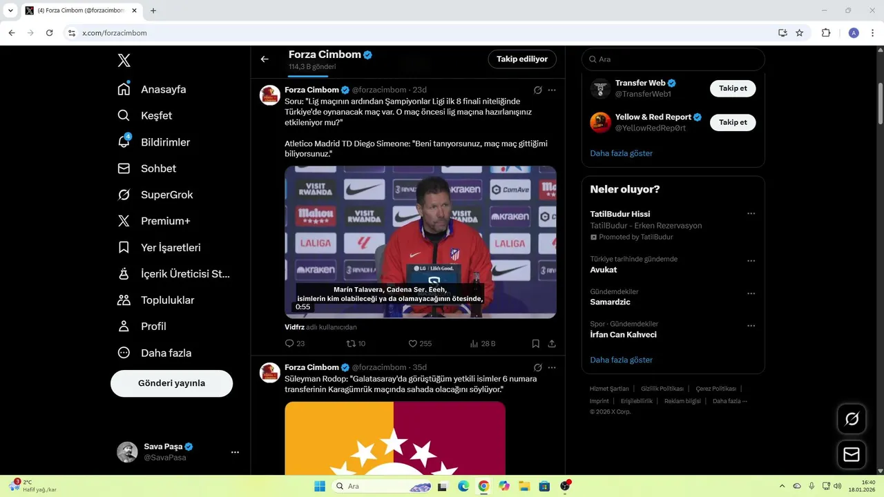Image resolution: width=884 pixels, height=497 pixels.
Task: Like the Simeone post with 255 likes
Action: click(x=420, y=343)
